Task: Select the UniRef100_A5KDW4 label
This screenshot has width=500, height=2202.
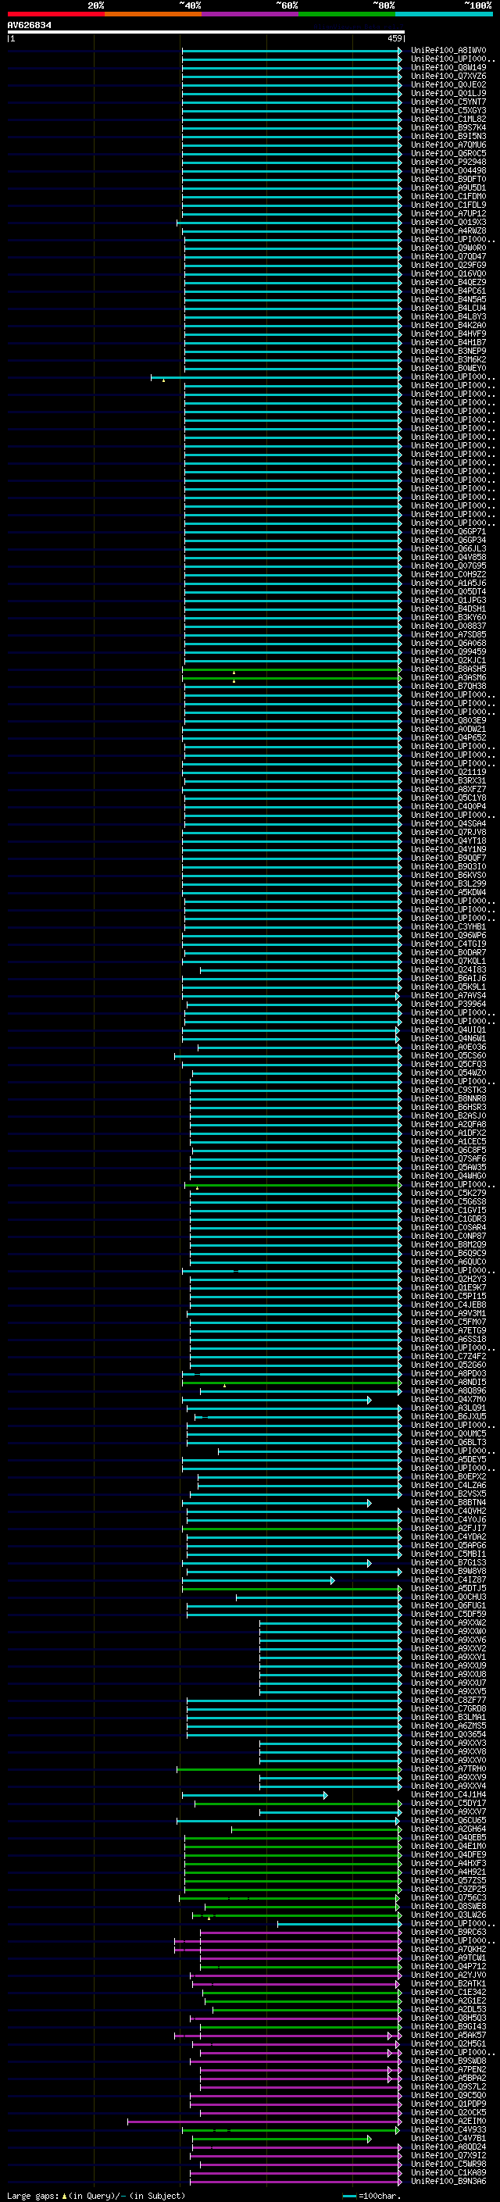Action: [x=448, y=892]
